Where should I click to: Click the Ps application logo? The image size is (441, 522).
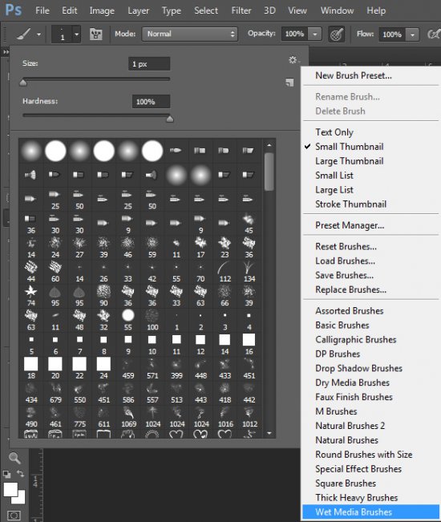click(14, 10)
